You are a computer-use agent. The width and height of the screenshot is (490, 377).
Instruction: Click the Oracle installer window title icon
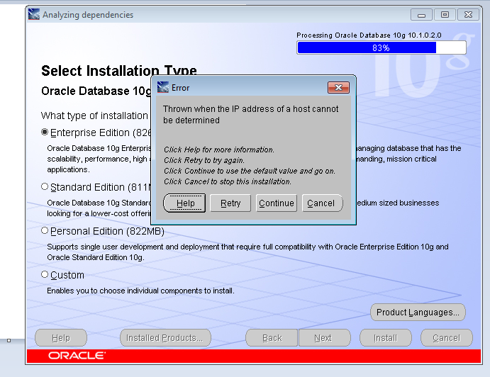pos(34,14)
